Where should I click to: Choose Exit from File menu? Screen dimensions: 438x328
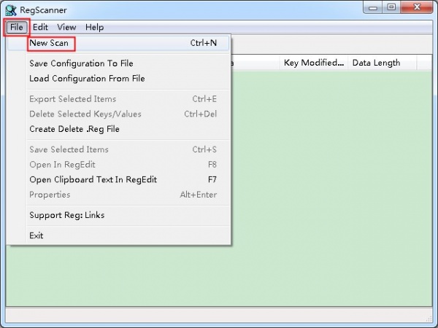point(118,235)
